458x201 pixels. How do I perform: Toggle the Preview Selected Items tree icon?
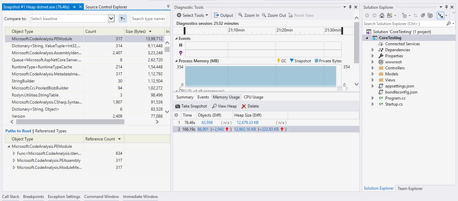click(x=440, y=15)
